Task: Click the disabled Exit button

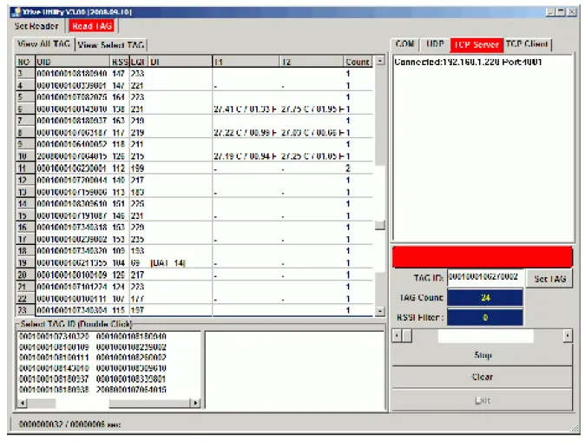Action: click(482, 400)
